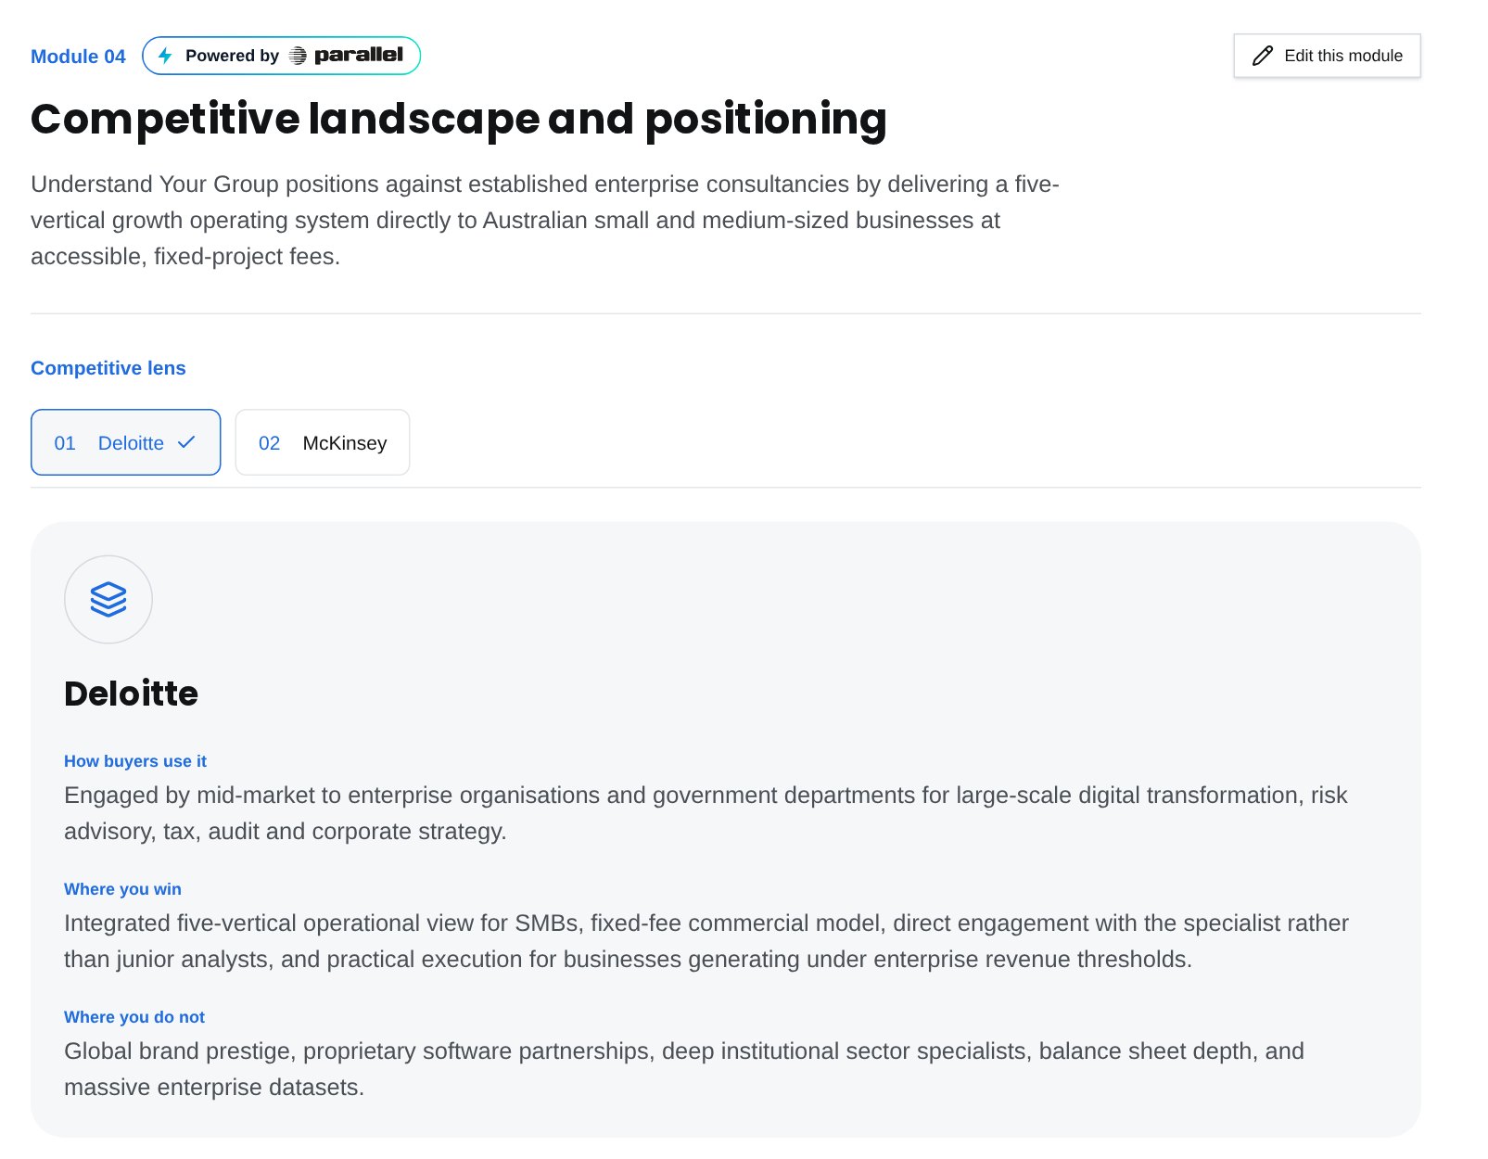Viewport: 1488px width, 1159px height.
Task: Click the Deloitte card heading
Action: [131, 694]
